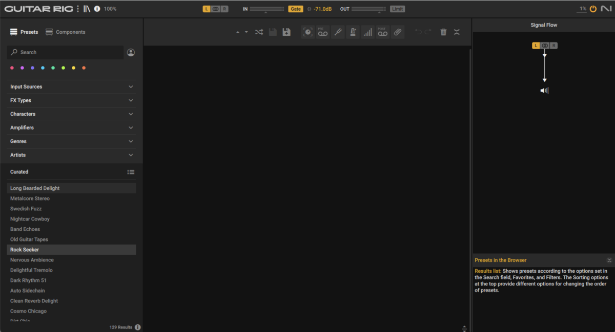The image size is (615, 332).
Task: Click the Save preset floppy icon
Action: point(273,32)
